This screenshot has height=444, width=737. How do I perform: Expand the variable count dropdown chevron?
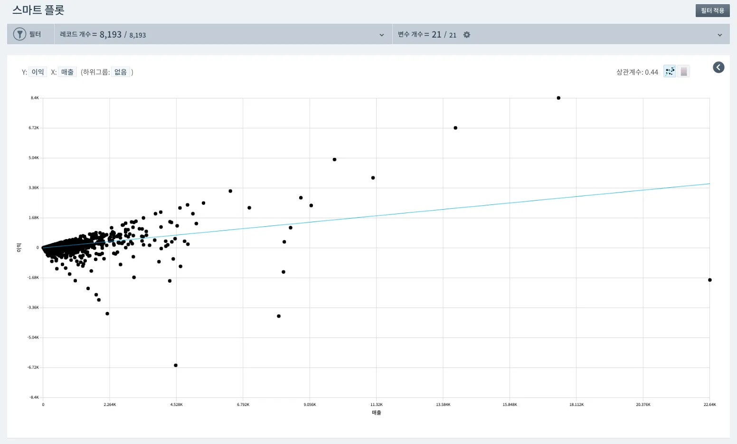pyautogui.click(x=720, y=35)
